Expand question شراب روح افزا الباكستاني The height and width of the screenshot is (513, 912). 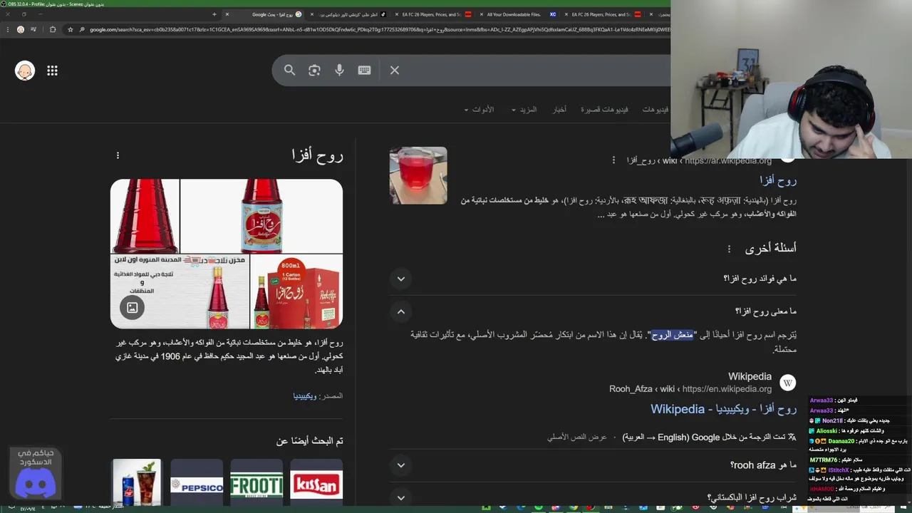click(401, 497)
